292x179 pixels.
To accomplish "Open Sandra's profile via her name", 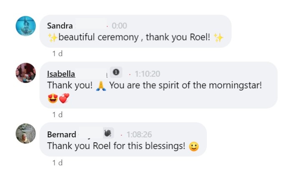I will point(60,26).
